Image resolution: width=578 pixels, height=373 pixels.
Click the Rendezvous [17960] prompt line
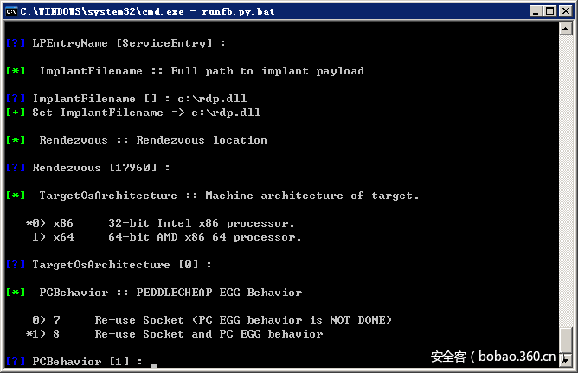click(x=100, y=168)
